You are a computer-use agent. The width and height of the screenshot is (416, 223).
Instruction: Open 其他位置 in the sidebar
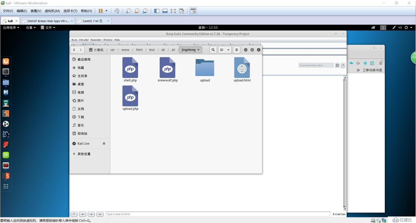coord(90,154)
